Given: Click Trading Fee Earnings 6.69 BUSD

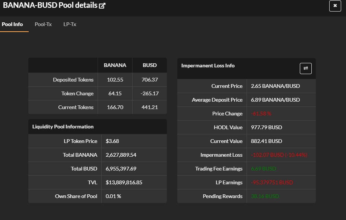Looking at the screenshot, I should tap(263, 169).
